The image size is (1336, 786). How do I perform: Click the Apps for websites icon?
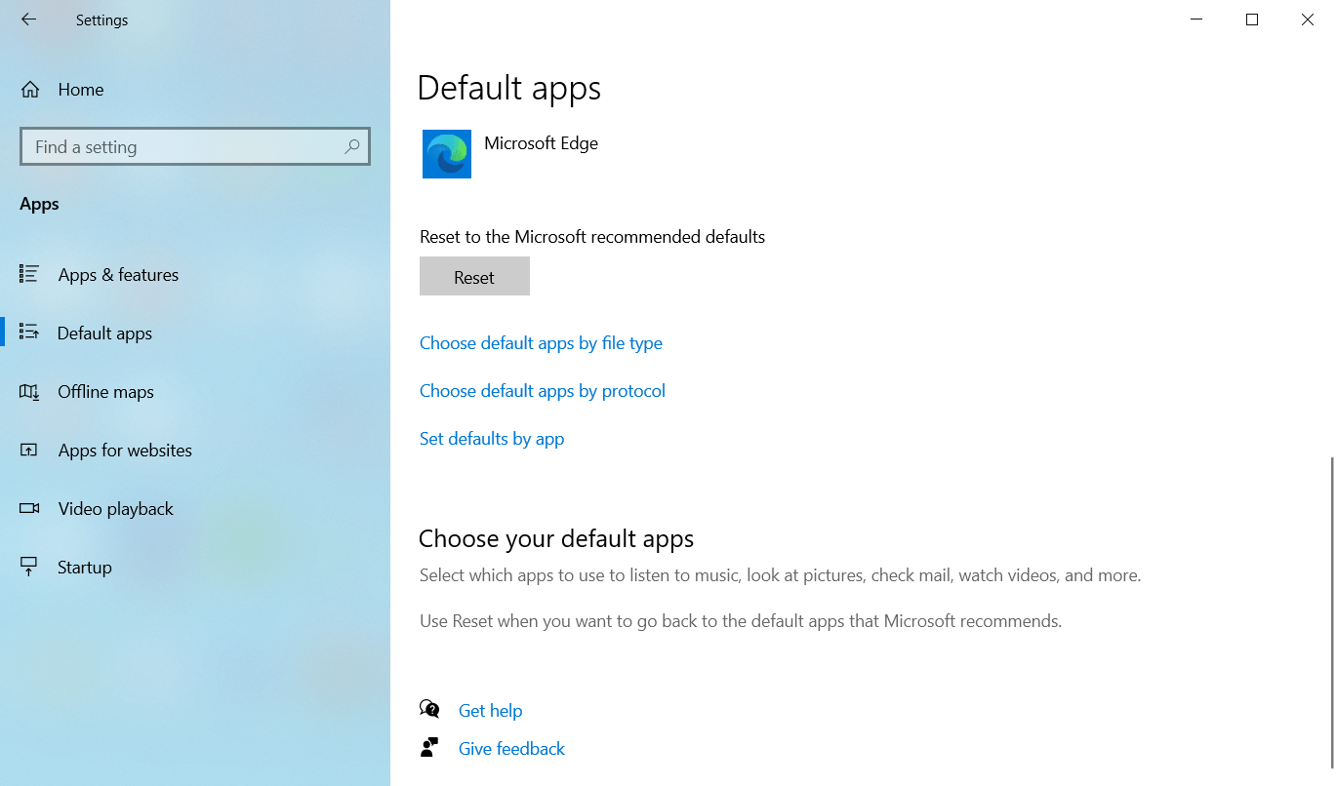click(x=29, y=450)
